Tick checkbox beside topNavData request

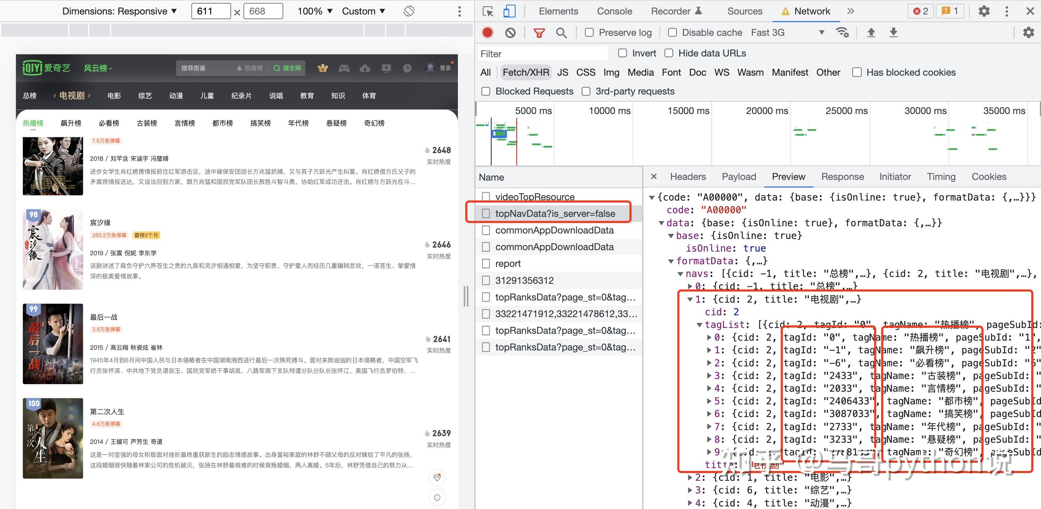click(486, 213)
